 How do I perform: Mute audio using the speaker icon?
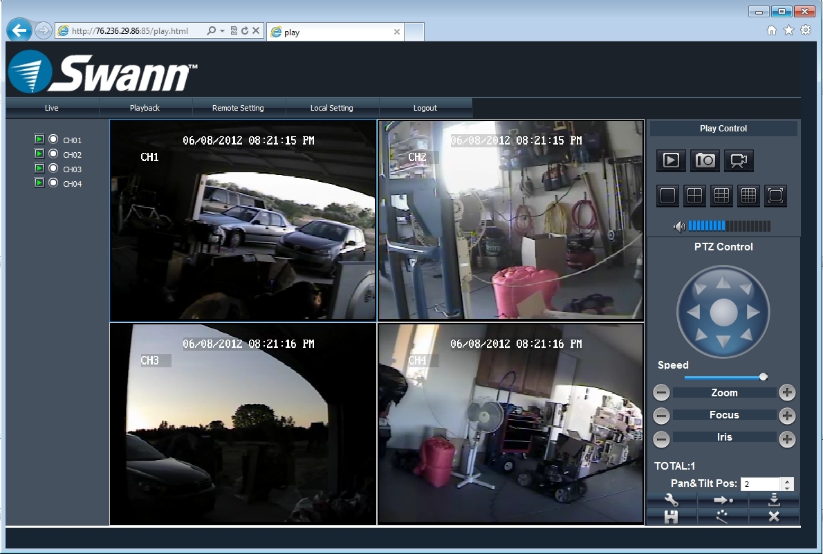click(679, 226)
